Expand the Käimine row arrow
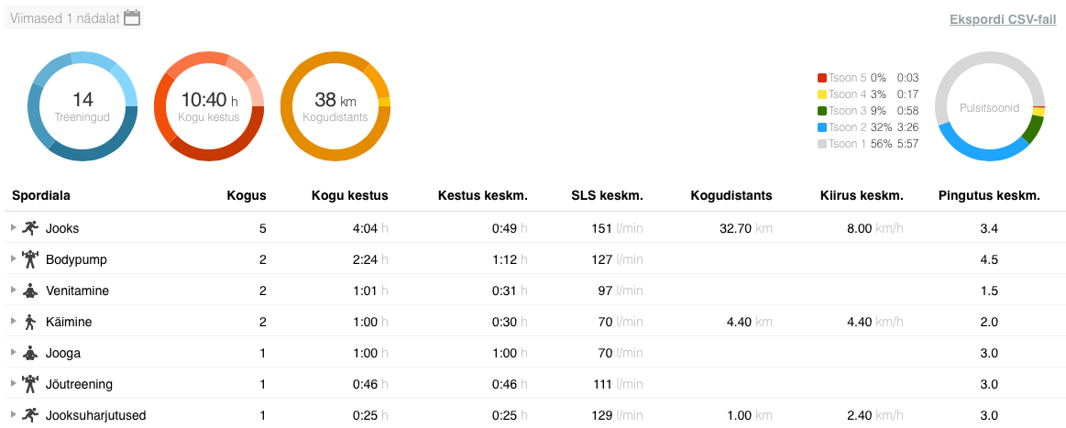 (13, 321)
